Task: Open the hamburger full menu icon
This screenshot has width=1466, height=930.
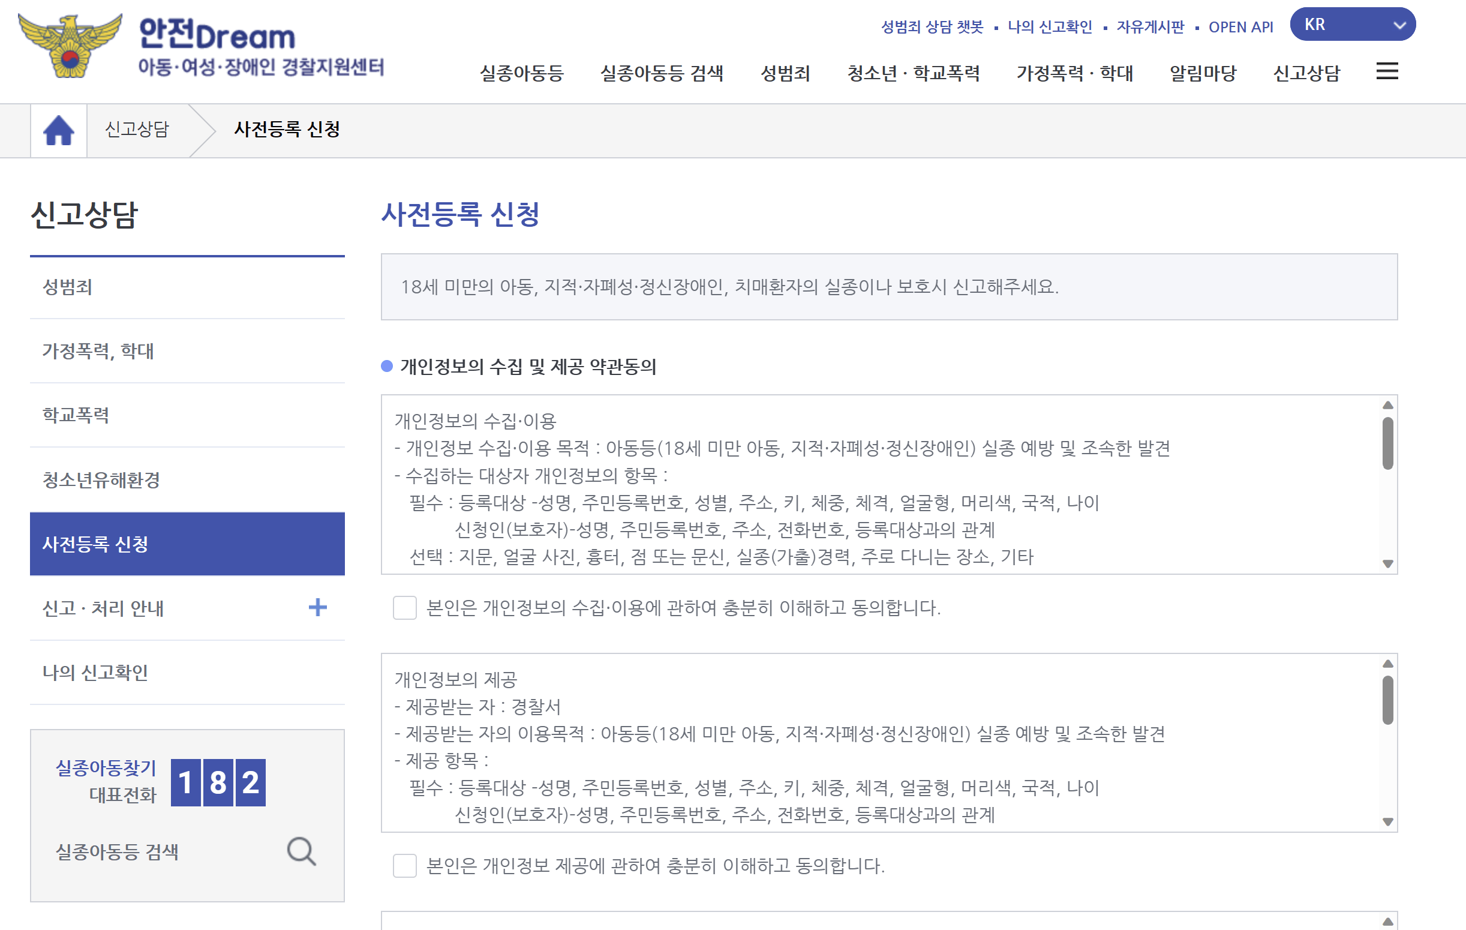Action: pyautogui.click(x=1386, y=71)
